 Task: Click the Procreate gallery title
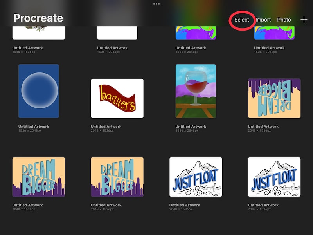click(x=38, y=18)
